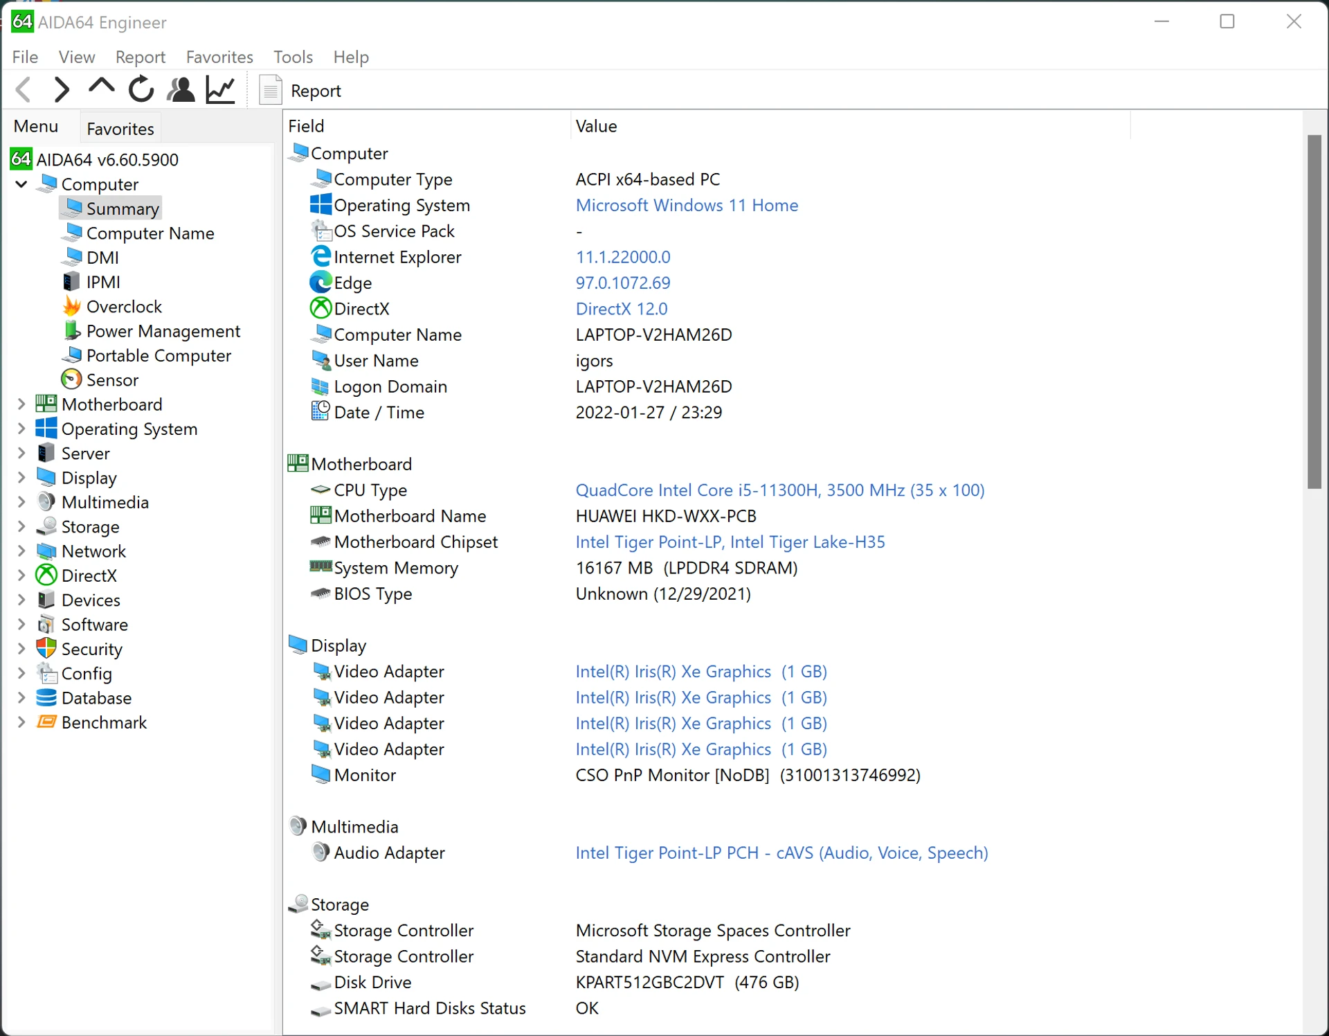Click the Database icon in tree
Screen dimensions: 1329x1036
tap(46, 698)
